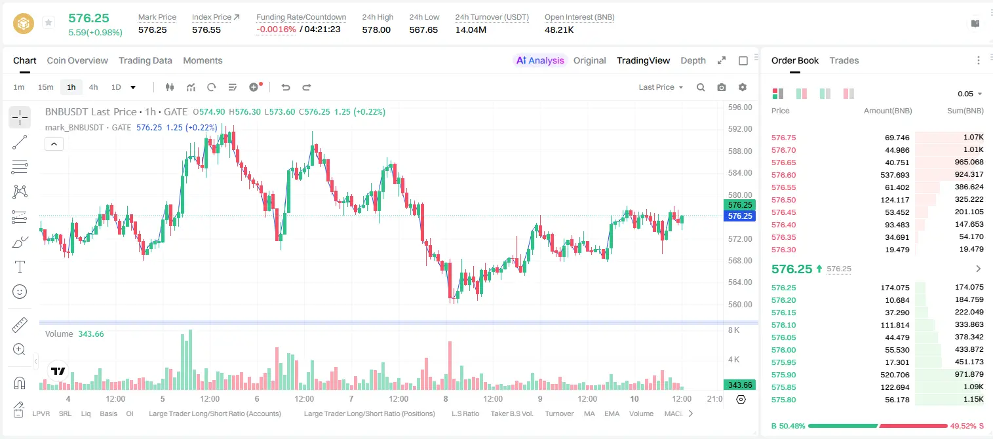Select the ruler measure tool
993x439 pixels.
tap(20, 325)
